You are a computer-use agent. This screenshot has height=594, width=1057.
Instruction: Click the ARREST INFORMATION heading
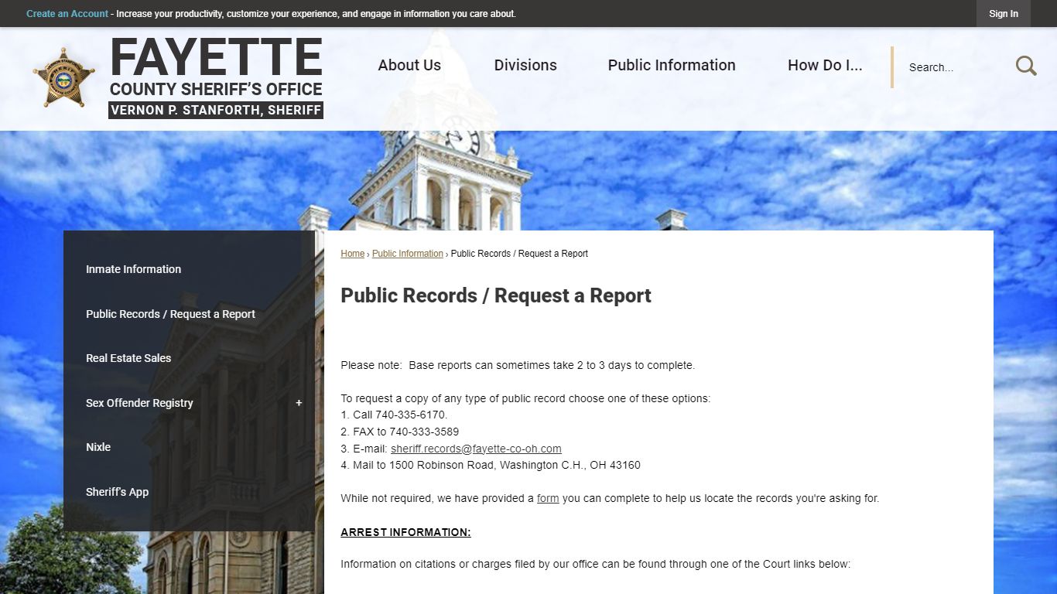point(405,532)
